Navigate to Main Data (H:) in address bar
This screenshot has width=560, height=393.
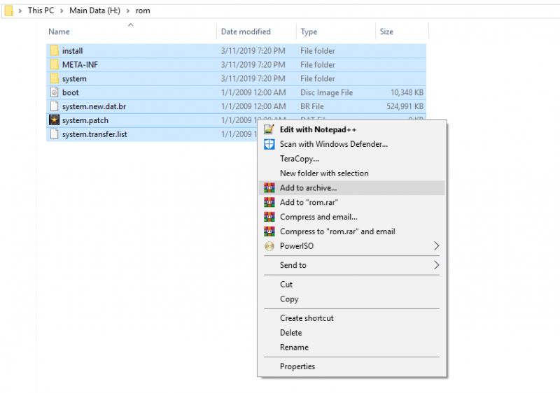[94, 10]
